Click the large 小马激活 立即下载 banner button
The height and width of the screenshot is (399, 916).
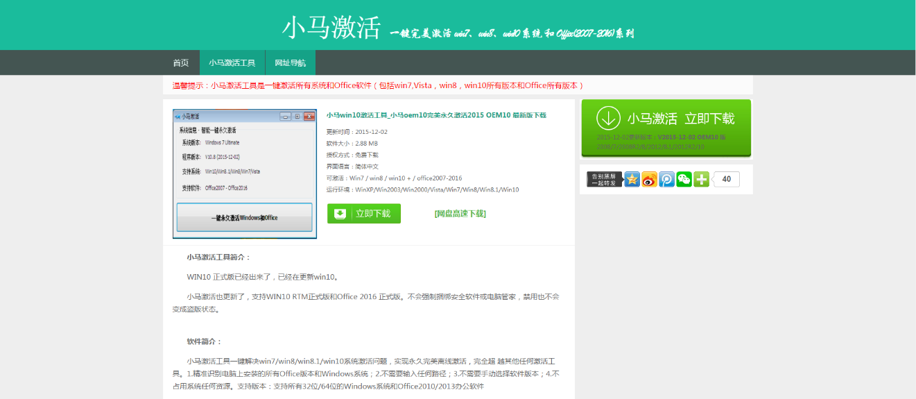tap(666, 128)
